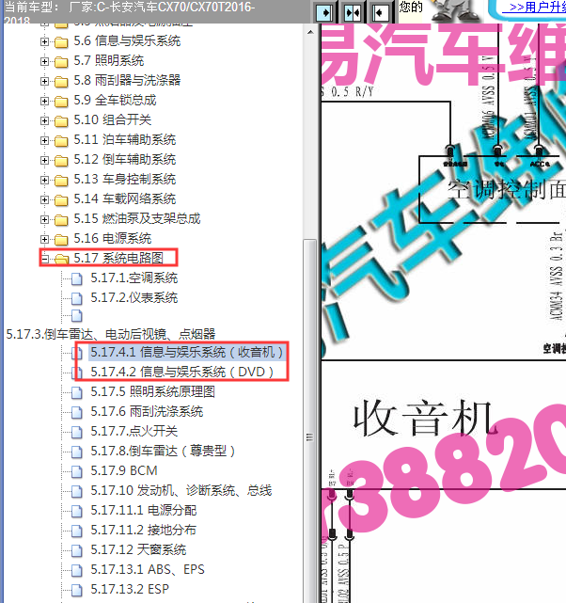
Task: Click document icon of 5.17.11.1 电源分配
Action: (x=77, y=511)
